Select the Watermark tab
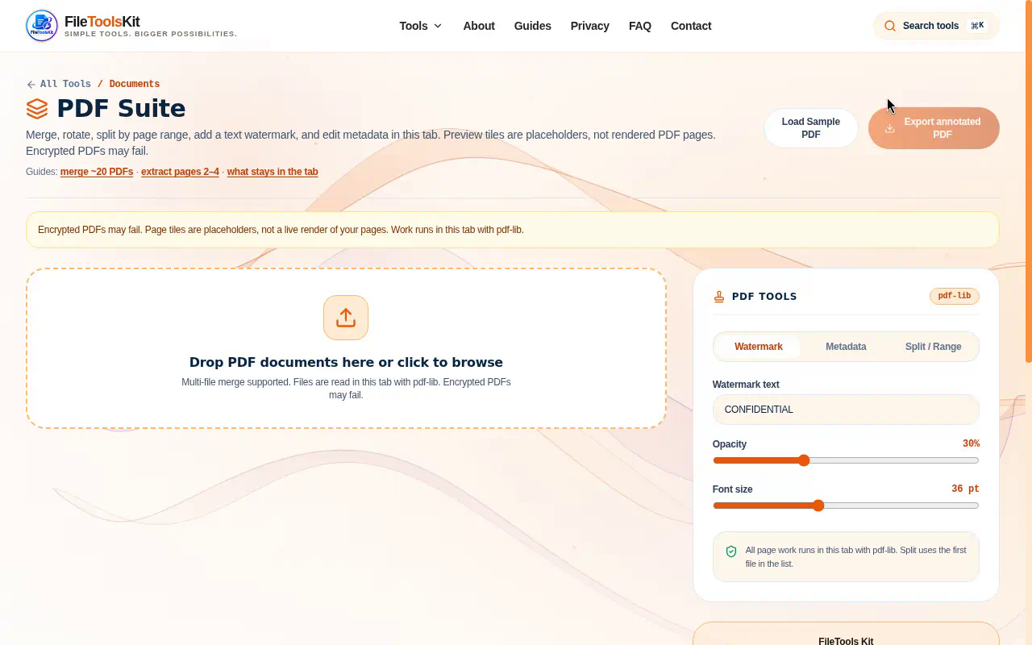 coord(759,347)
